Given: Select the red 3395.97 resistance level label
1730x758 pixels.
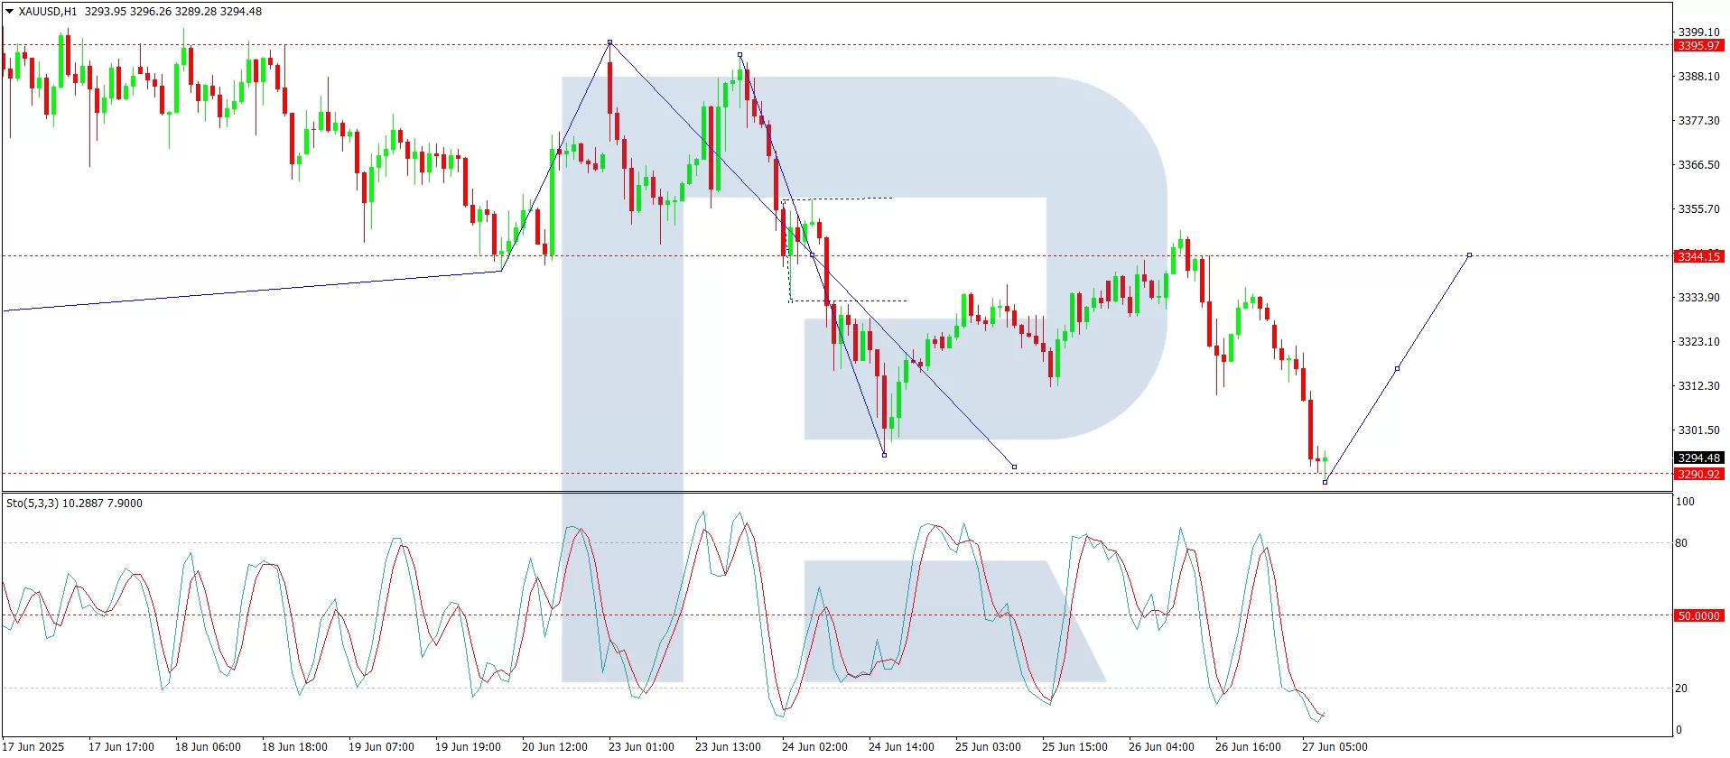Looking at the screenshot, I should tap(1698, 46).
